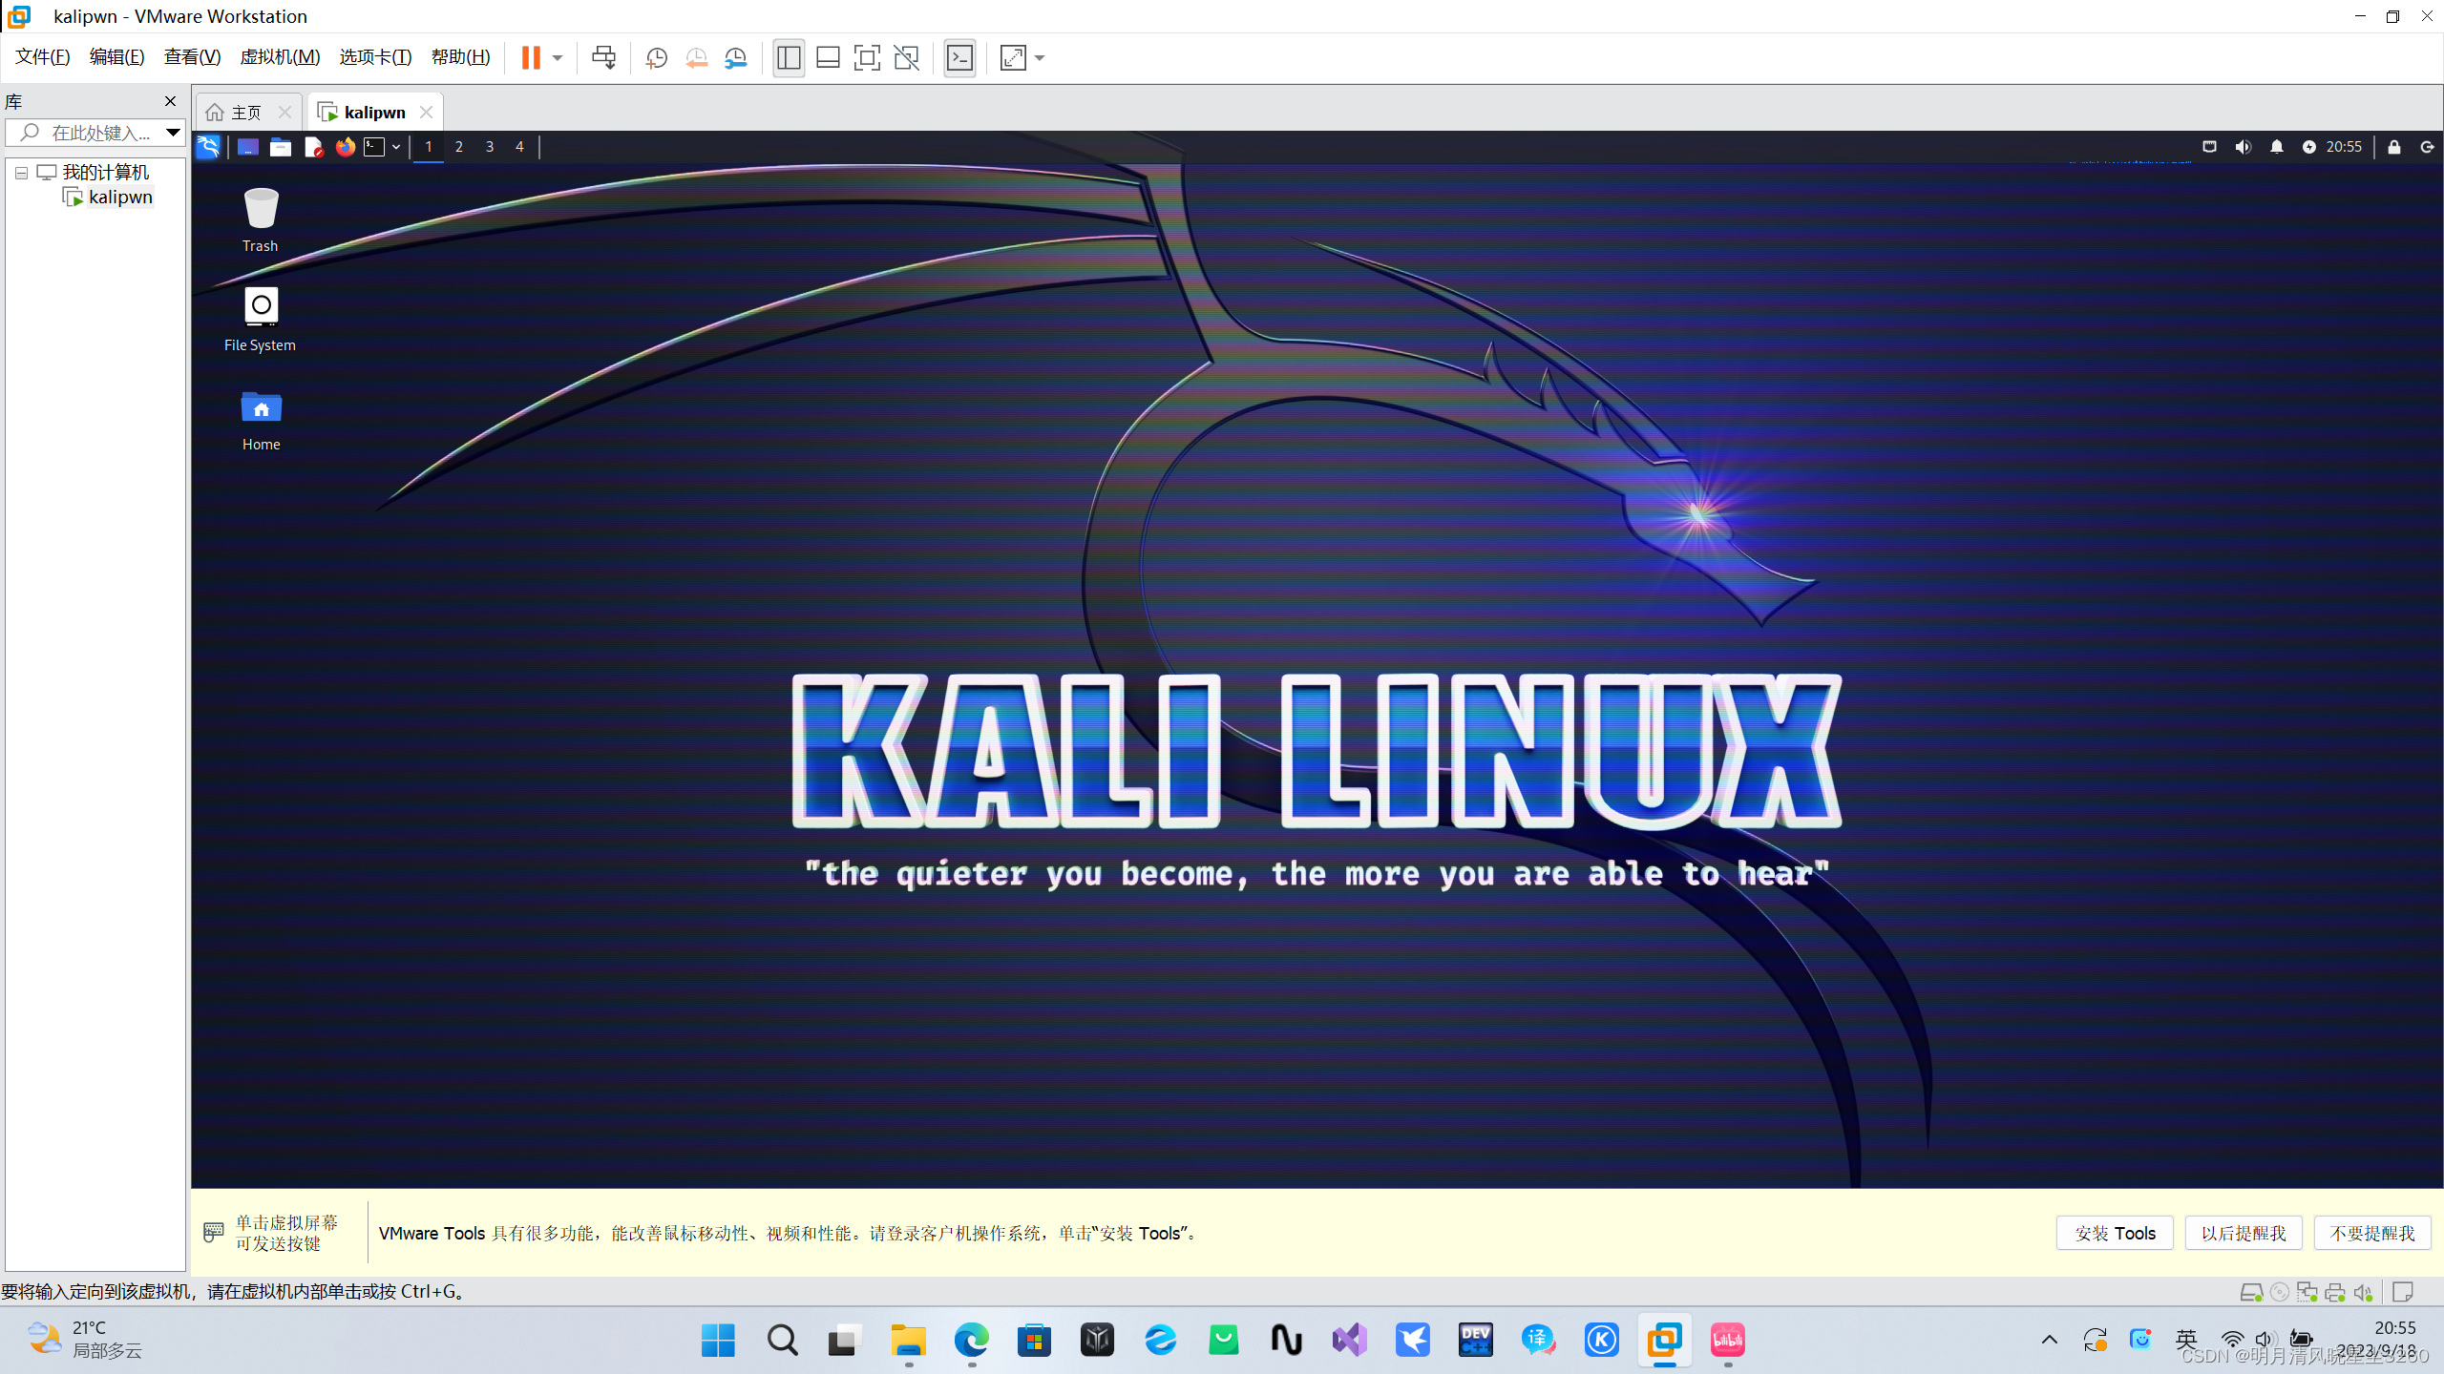Open the Trash desktop icon
This screenshot has width=2444, height=1374.
pos(261,219)
